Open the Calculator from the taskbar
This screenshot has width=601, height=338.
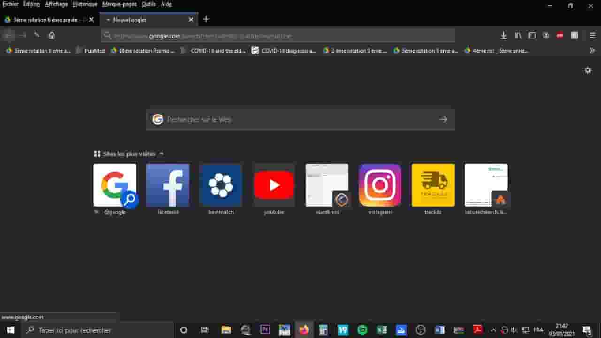pos(324,330)
